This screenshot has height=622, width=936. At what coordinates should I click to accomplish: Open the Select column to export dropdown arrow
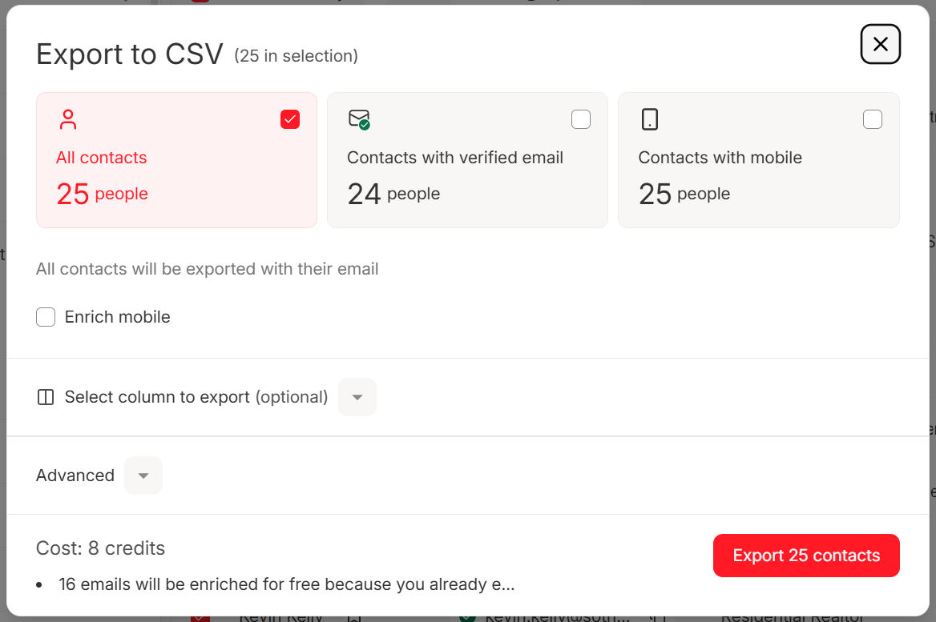pyautogui.click(x=357, y=397)
